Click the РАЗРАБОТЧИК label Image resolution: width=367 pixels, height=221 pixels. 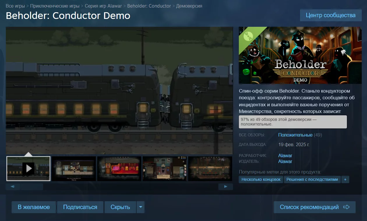pos(253,155)
